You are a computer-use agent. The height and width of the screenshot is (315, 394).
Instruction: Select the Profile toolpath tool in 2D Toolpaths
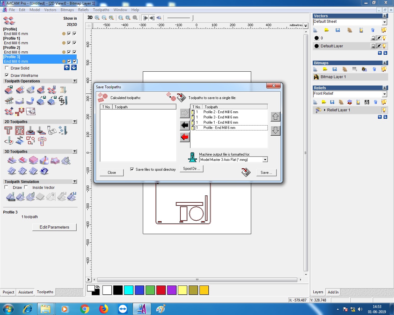click(8, 131)
